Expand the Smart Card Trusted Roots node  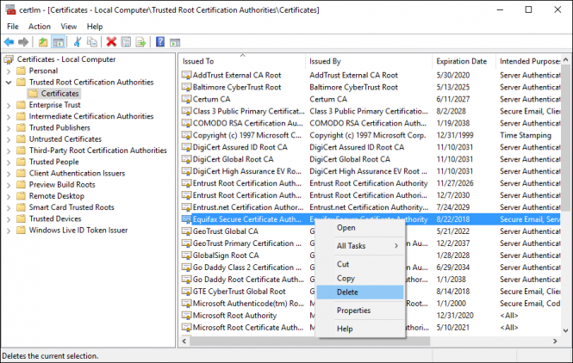coord(9,207)
